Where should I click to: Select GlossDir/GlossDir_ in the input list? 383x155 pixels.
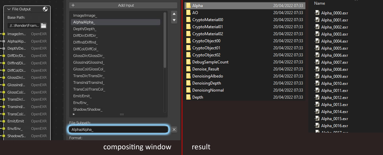[x=115, y=56]
